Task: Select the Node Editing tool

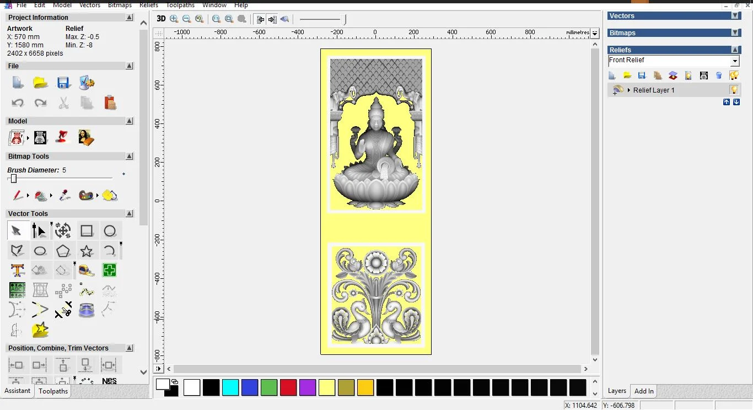Action: point(39,230)
